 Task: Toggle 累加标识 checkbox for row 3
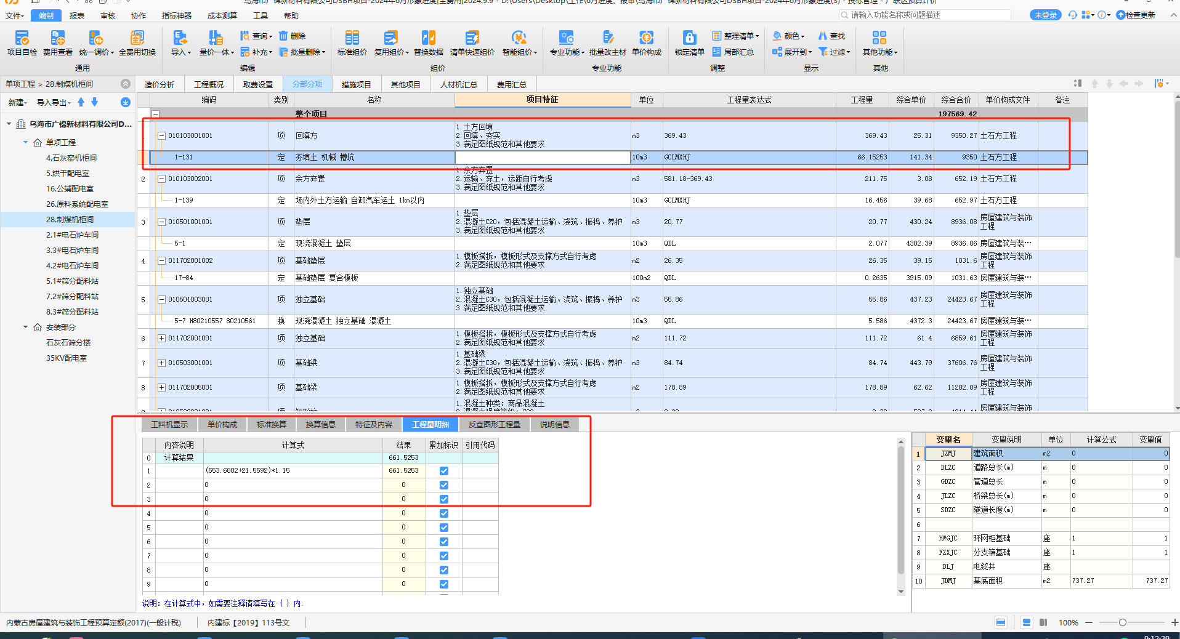click(x=443, y=499)
